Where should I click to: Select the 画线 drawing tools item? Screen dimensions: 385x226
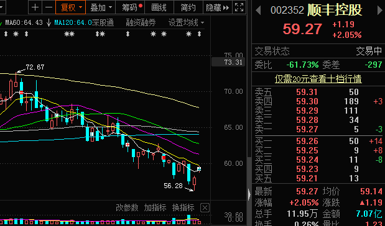coord(159,7)
